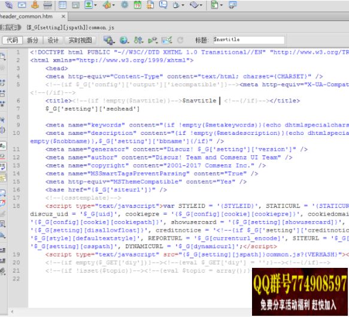Insert a server-side include
The width and height of the screenshot is (349, 317).
point(150,4)
